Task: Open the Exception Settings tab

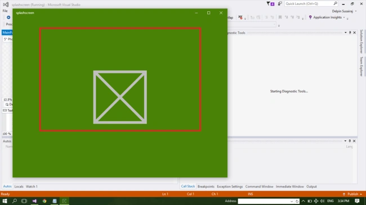Action: click(230, 186)
